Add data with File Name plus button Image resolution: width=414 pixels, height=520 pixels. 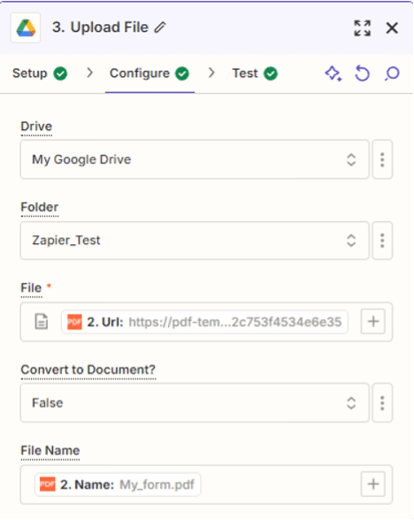(x=373, y=485)
